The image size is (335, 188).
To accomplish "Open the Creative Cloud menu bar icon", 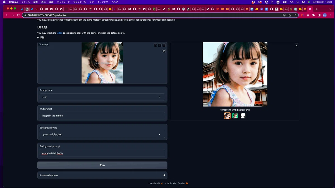I will pyautogui.click(x=260, y=2).
